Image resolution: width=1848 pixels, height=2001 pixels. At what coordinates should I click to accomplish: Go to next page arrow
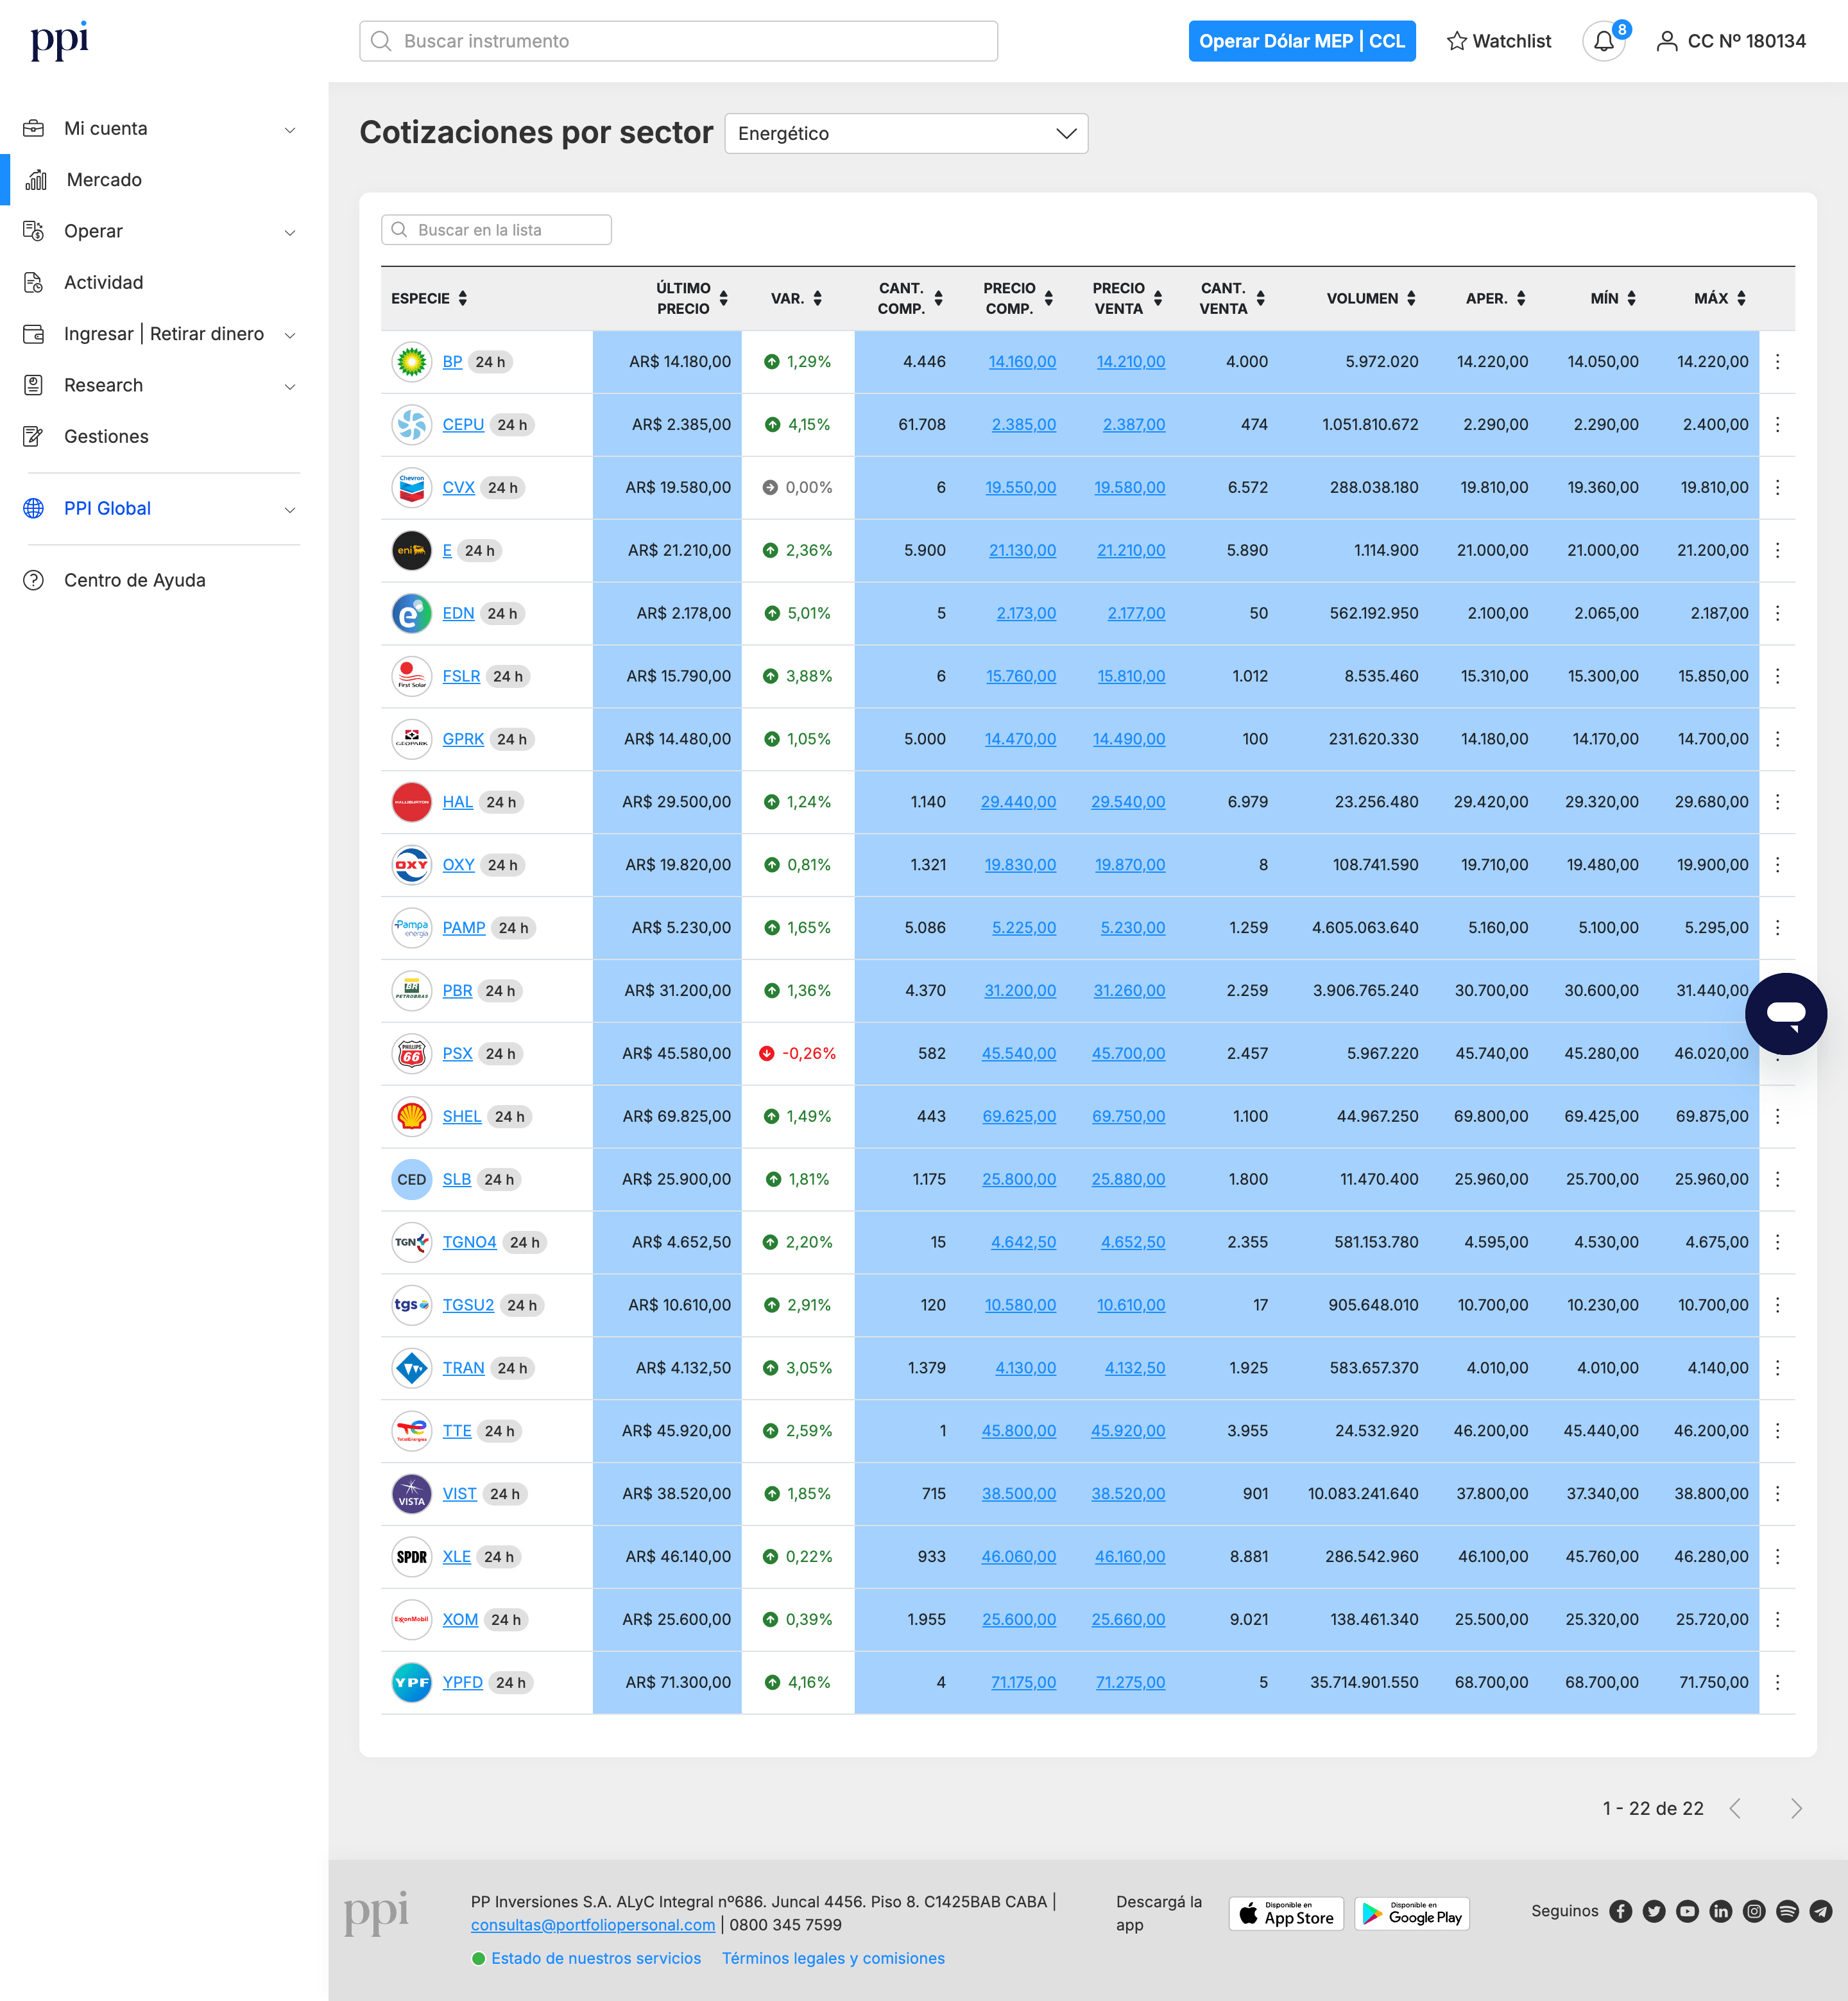click(x=1796, y=1808)
